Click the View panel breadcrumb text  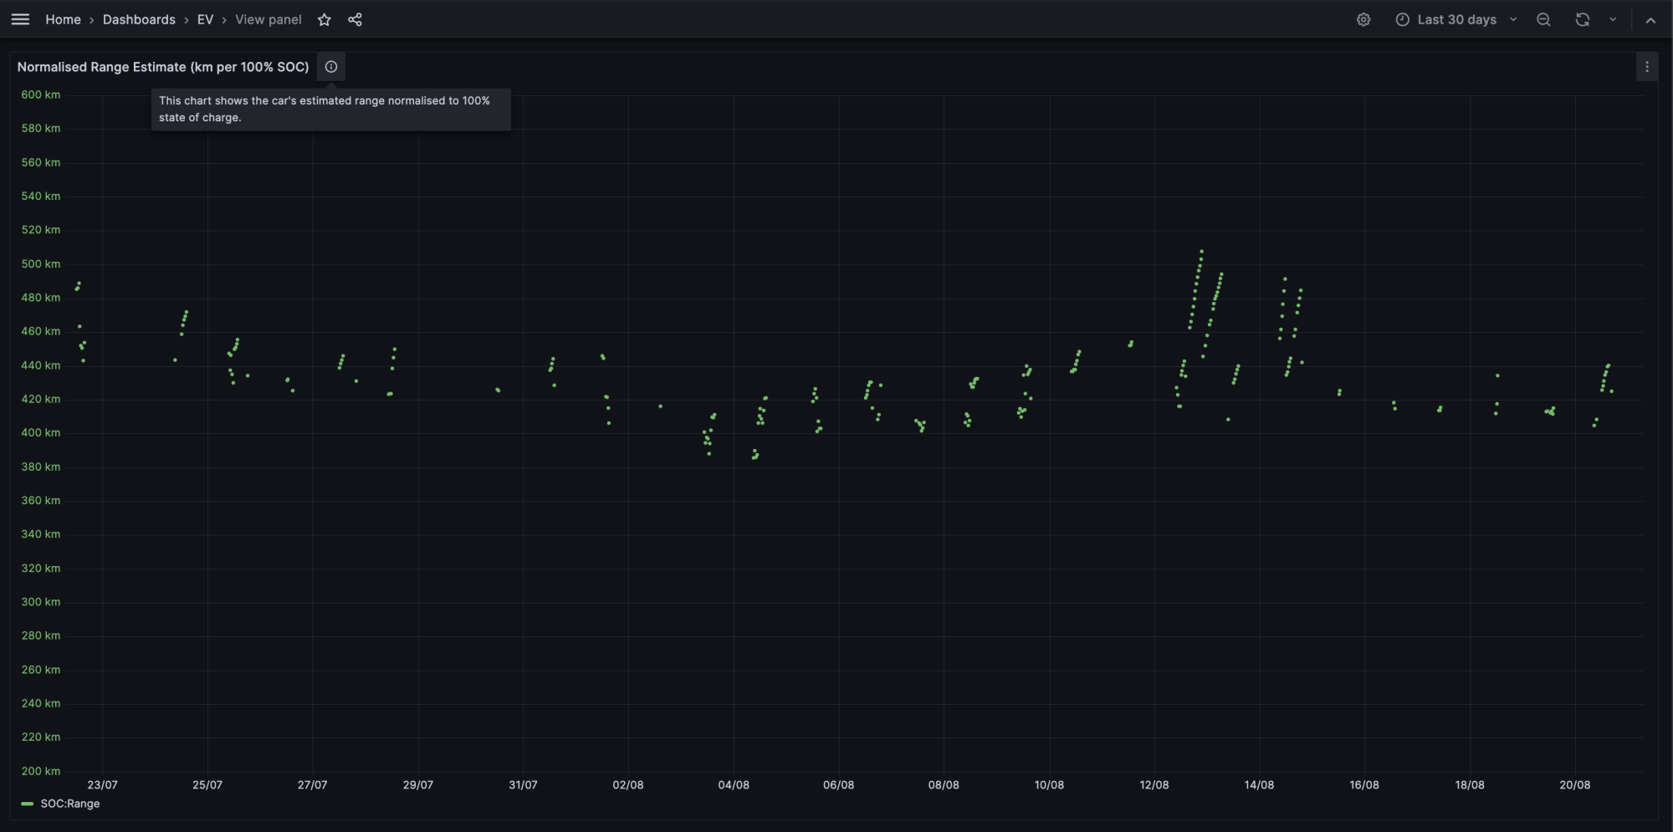tap(269, 19)
